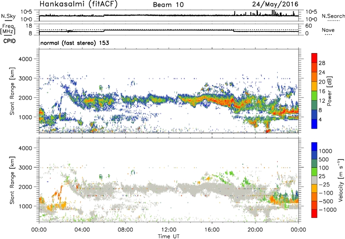Click the '18' frequency axis value
The width and height of the screenshot is (345, 239).
(x=29, y=26)
